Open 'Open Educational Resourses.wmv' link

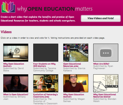pos(72,65)
